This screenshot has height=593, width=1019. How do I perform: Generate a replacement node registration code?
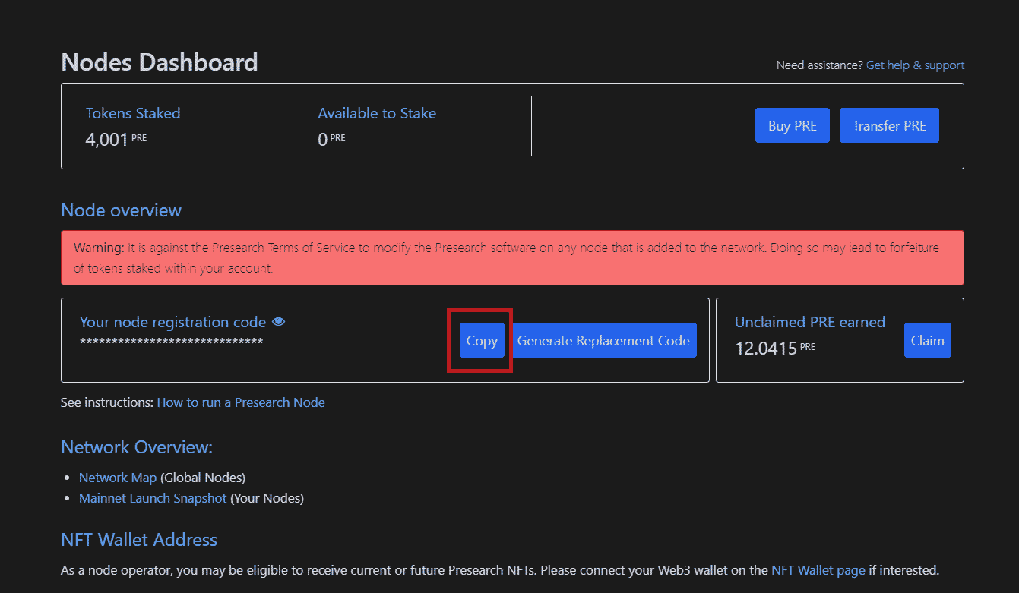click(604, 340)
